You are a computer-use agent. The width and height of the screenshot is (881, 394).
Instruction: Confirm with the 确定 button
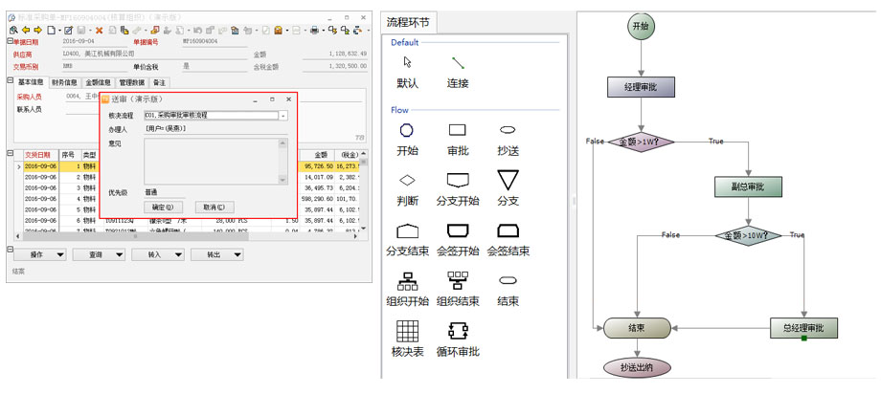click(x=161, y=208)
